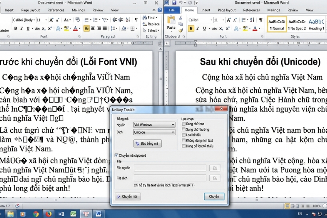Select the Italic icon in the Font group
Viewport: 327px width, 218px height.
197,28
